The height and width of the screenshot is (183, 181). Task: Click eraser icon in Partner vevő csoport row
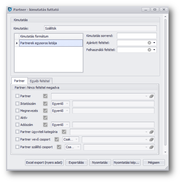[x=151, y=140]
